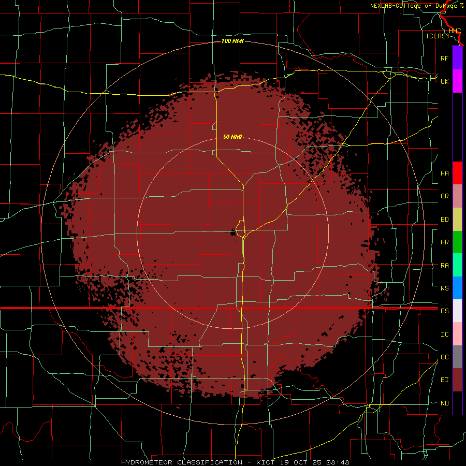The height and width of the screenshot is (466, 466).
Task: Click the [CLAS] label text
Action: tap(438, 36)
